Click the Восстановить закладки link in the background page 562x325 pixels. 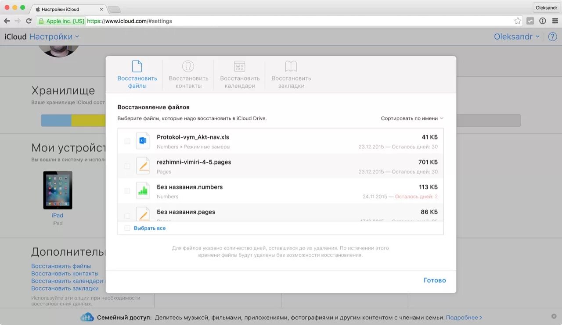[65, 288]
